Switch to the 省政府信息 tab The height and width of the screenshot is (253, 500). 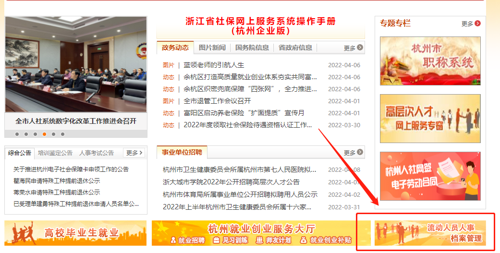(x=295, y=48)
